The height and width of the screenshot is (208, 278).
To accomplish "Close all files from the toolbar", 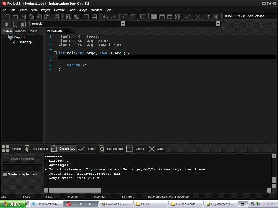I will point(47,17).
